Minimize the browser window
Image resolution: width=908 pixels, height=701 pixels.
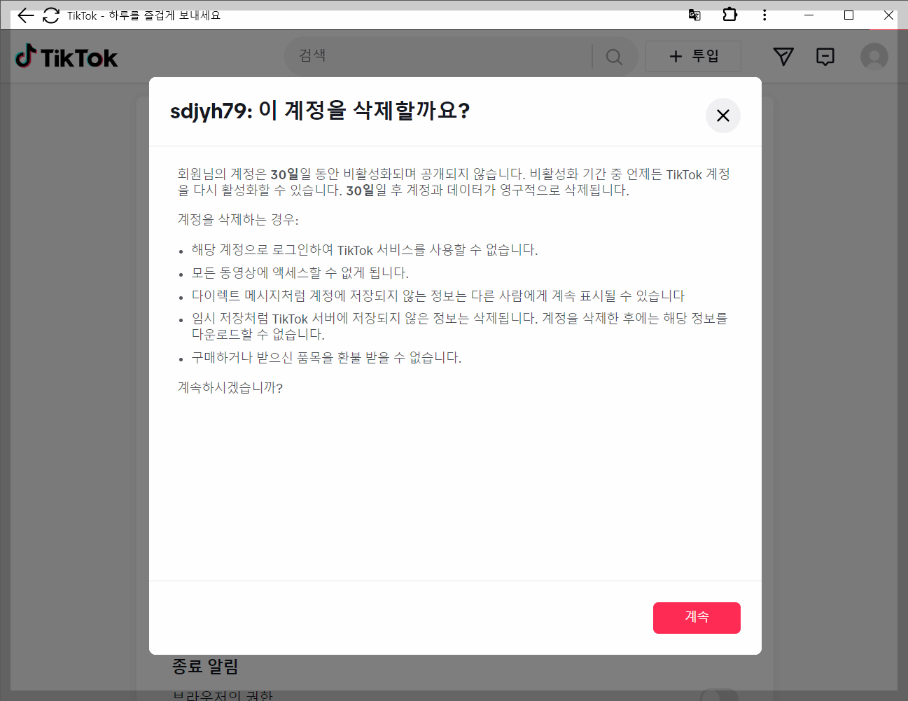[x=809, y=15]
